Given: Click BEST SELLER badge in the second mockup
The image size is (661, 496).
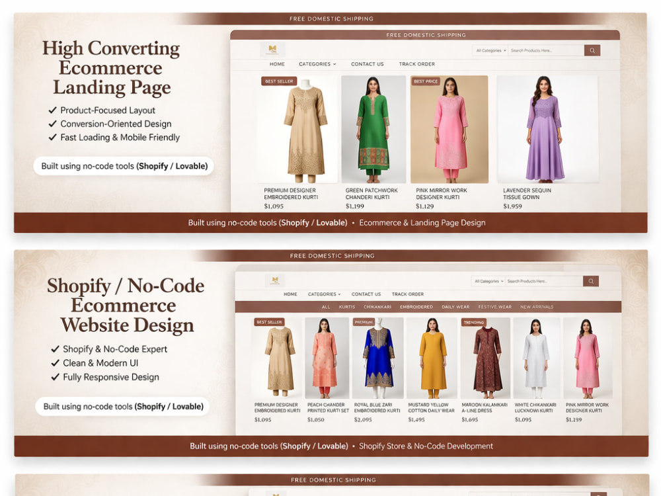Looking at the screenshot, I should (269, 322).
